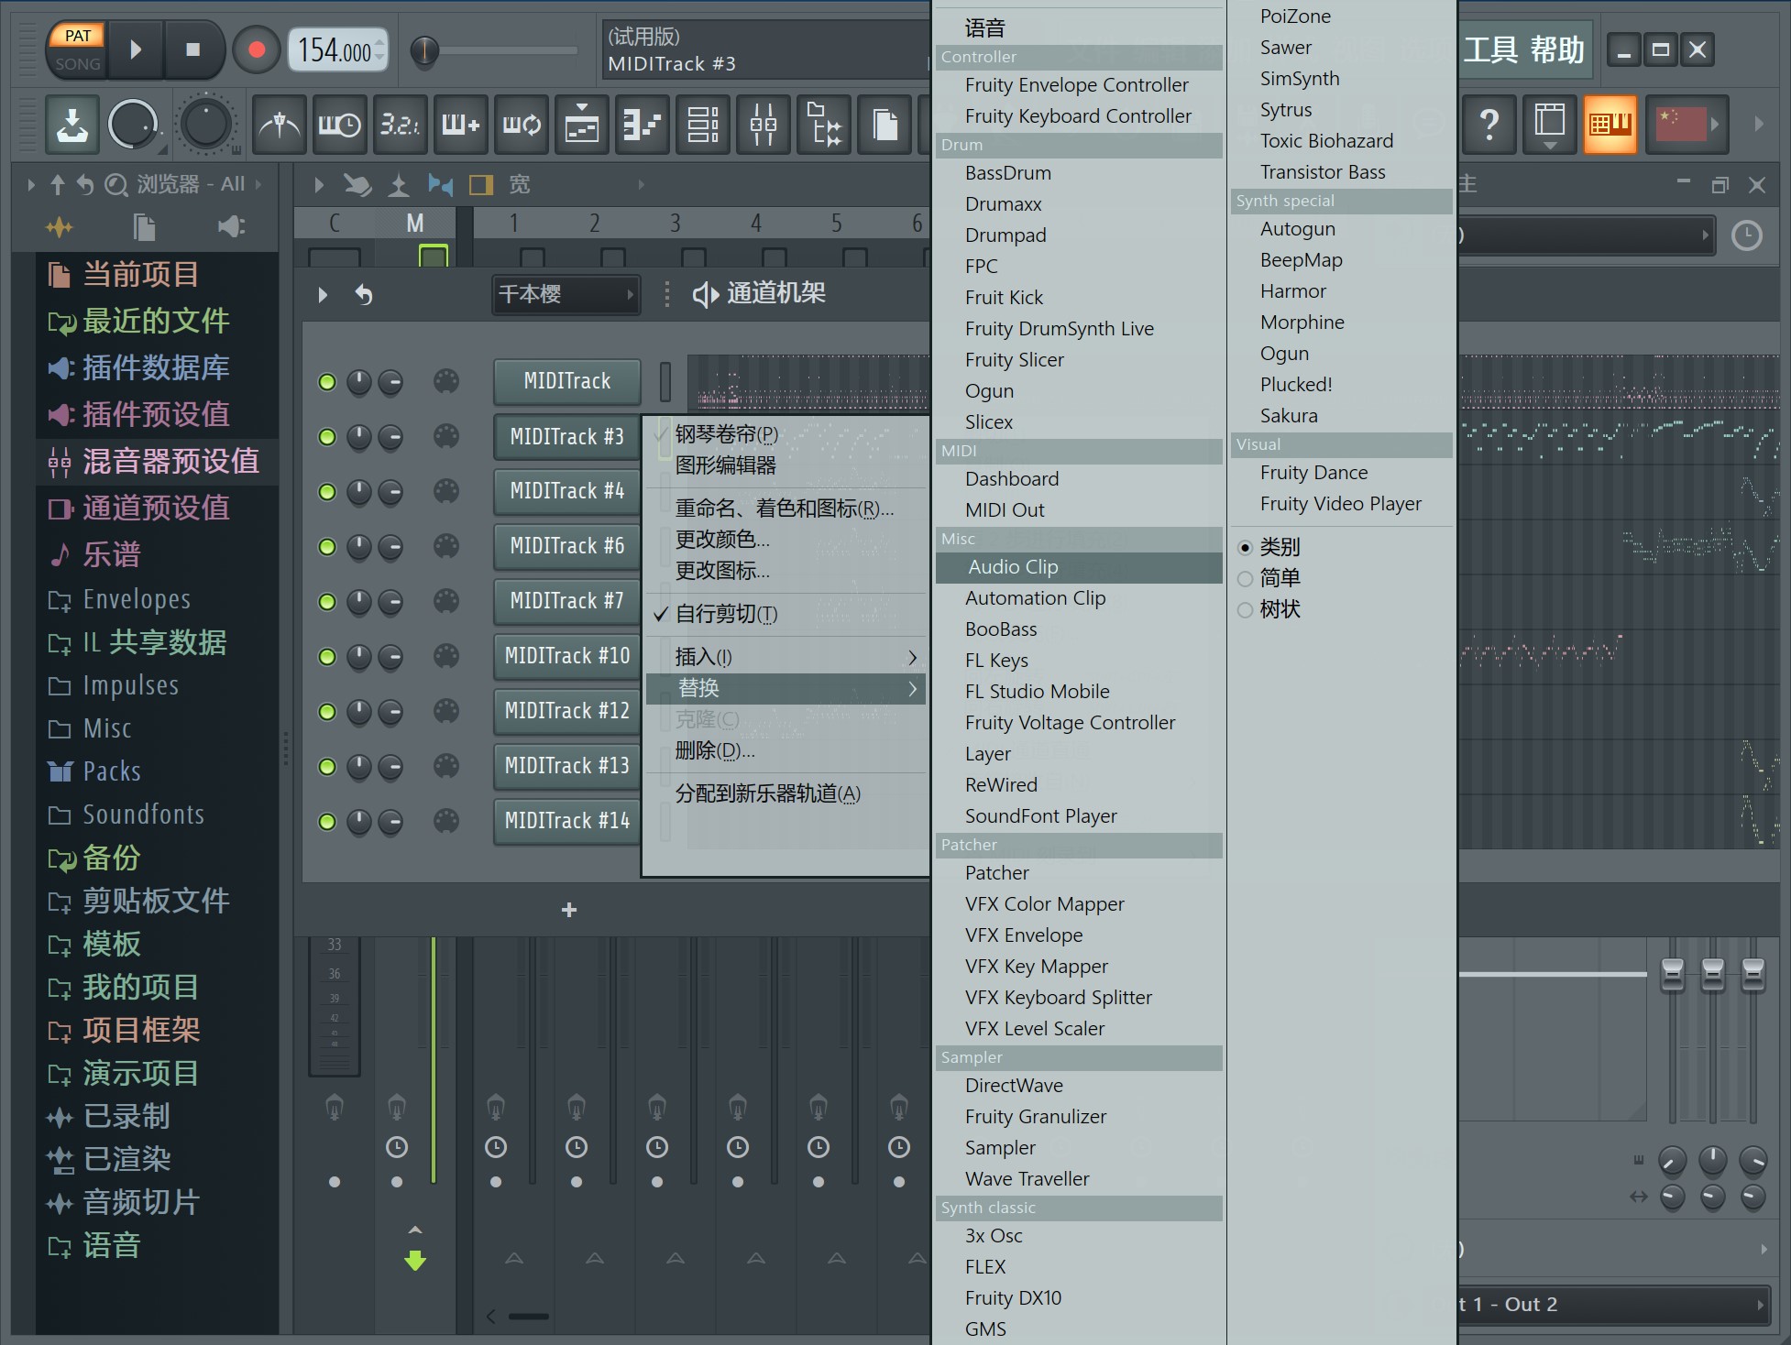Mute the MIDITrack #10 channel LED
The image size is (1791, 1345).
(x=327, y=657)
